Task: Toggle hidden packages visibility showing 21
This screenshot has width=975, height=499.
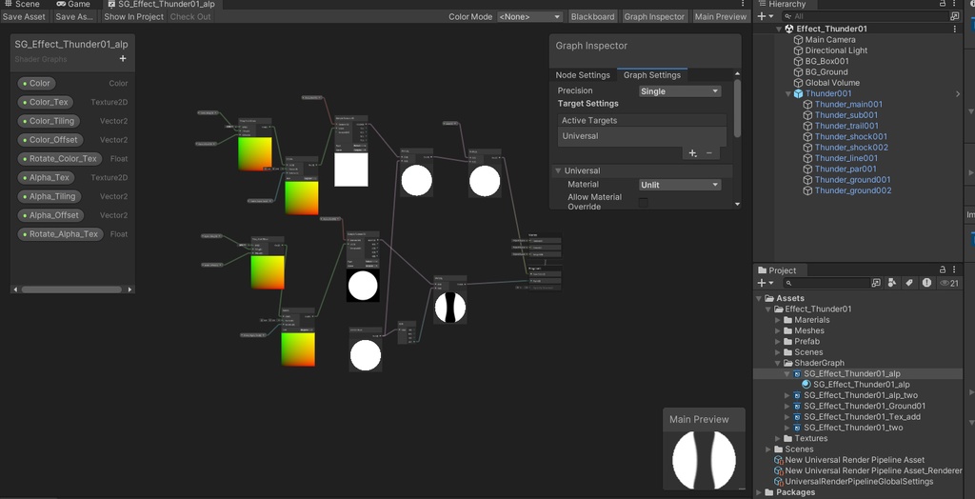Action: 949,283
